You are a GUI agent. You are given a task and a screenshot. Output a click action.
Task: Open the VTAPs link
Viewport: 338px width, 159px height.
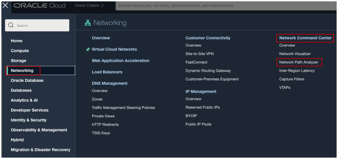pos(285,88)
